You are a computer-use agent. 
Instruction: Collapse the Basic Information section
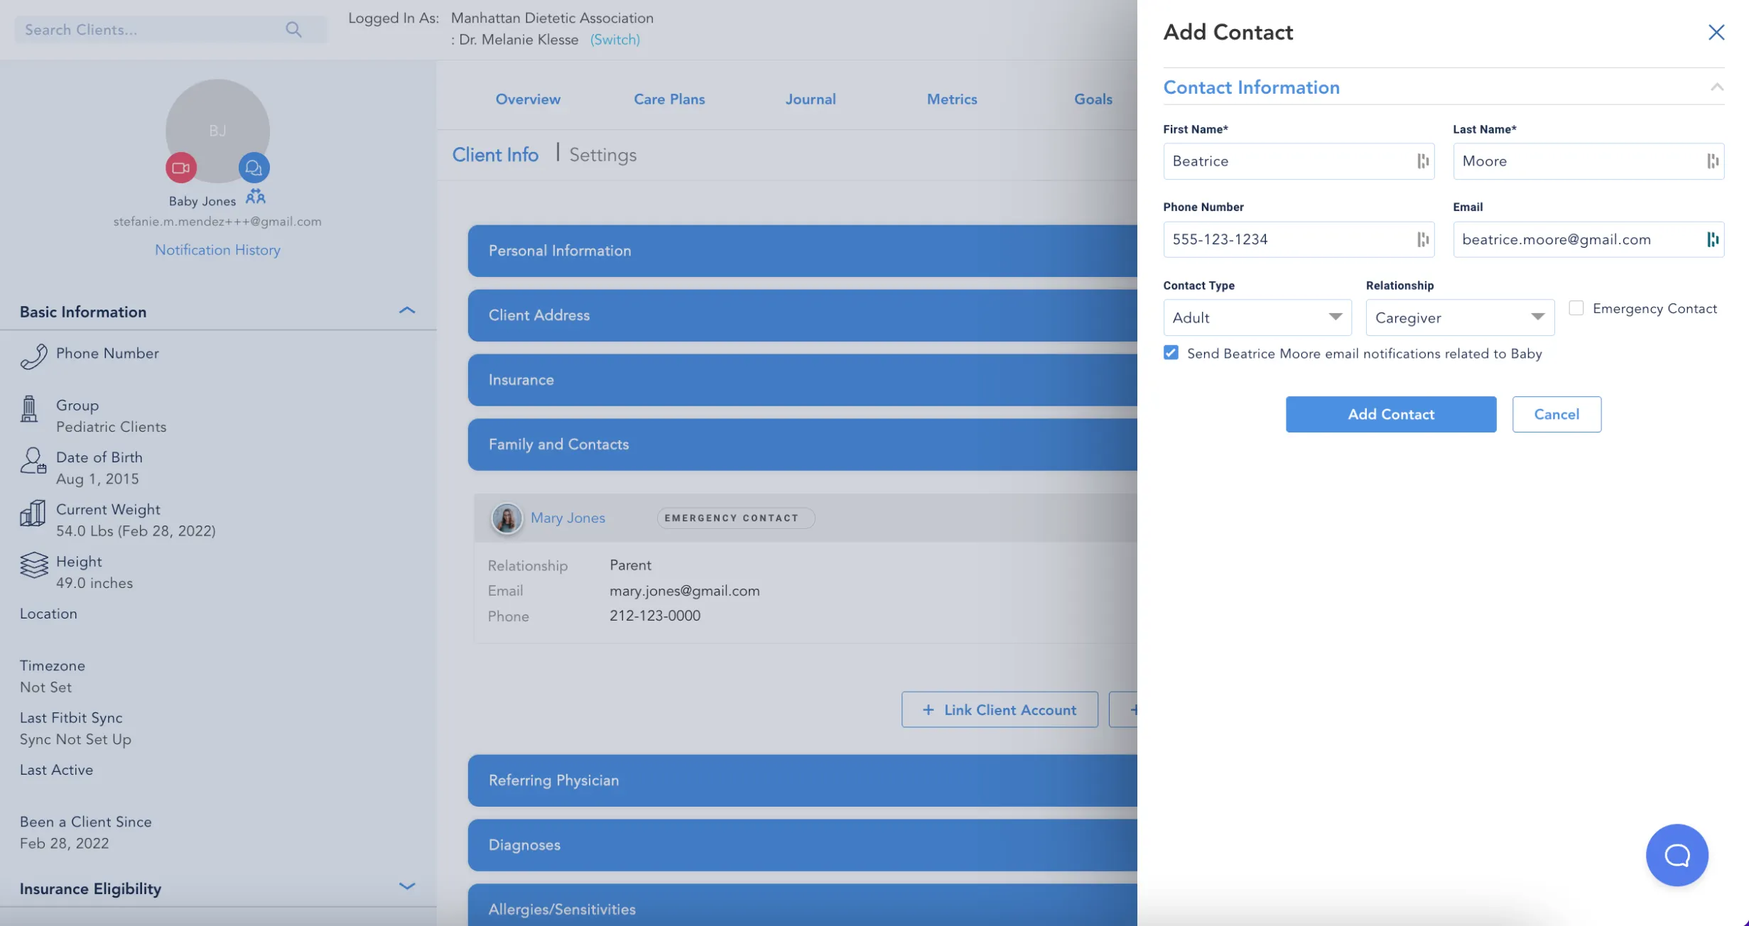click(406, 311)
